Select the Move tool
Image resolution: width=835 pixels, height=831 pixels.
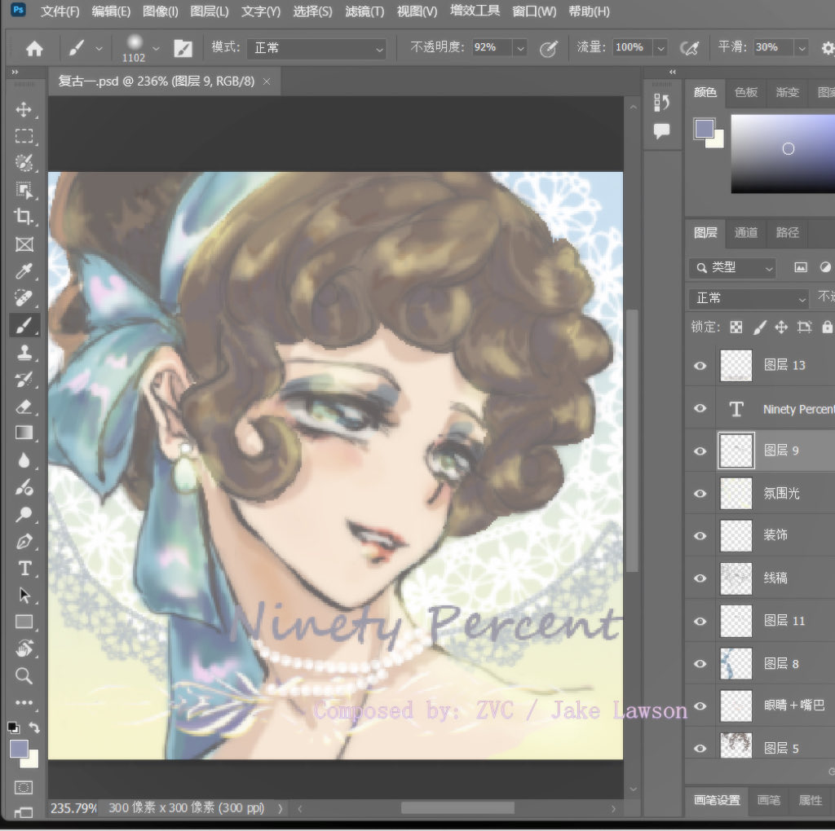coord(24,110)
